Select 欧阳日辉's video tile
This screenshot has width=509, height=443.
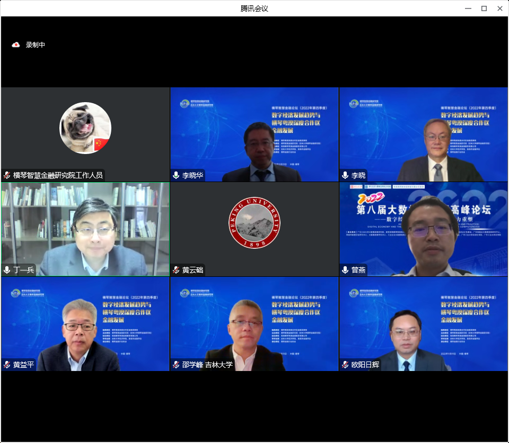click(424, 324)
